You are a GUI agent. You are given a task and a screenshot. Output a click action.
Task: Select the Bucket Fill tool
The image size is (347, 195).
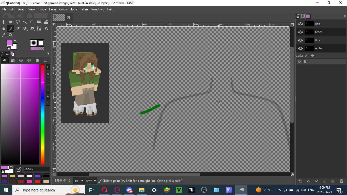[x=4, y=28]
